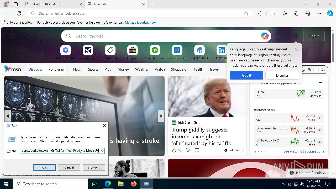Click the browser address bar

(x=139, y=13)
